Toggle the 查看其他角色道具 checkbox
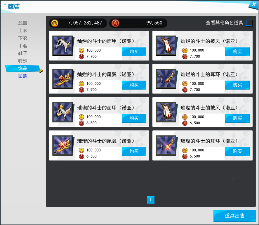This screenshot has height=225, width=259. [x=249, y=23]
